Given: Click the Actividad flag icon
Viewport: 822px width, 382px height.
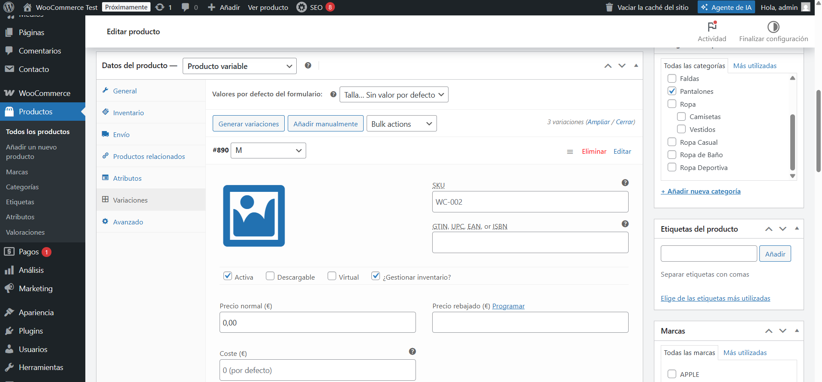Looking at the screenshot, I should coord(712,27).
